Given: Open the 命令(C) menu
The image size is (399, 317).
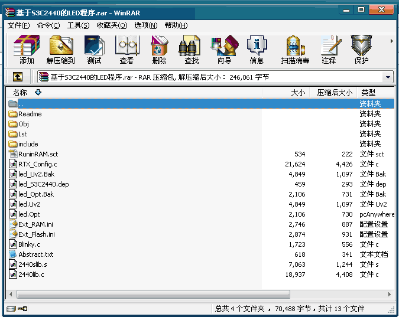Looking at the screenshot, I should tap(48, 25).
